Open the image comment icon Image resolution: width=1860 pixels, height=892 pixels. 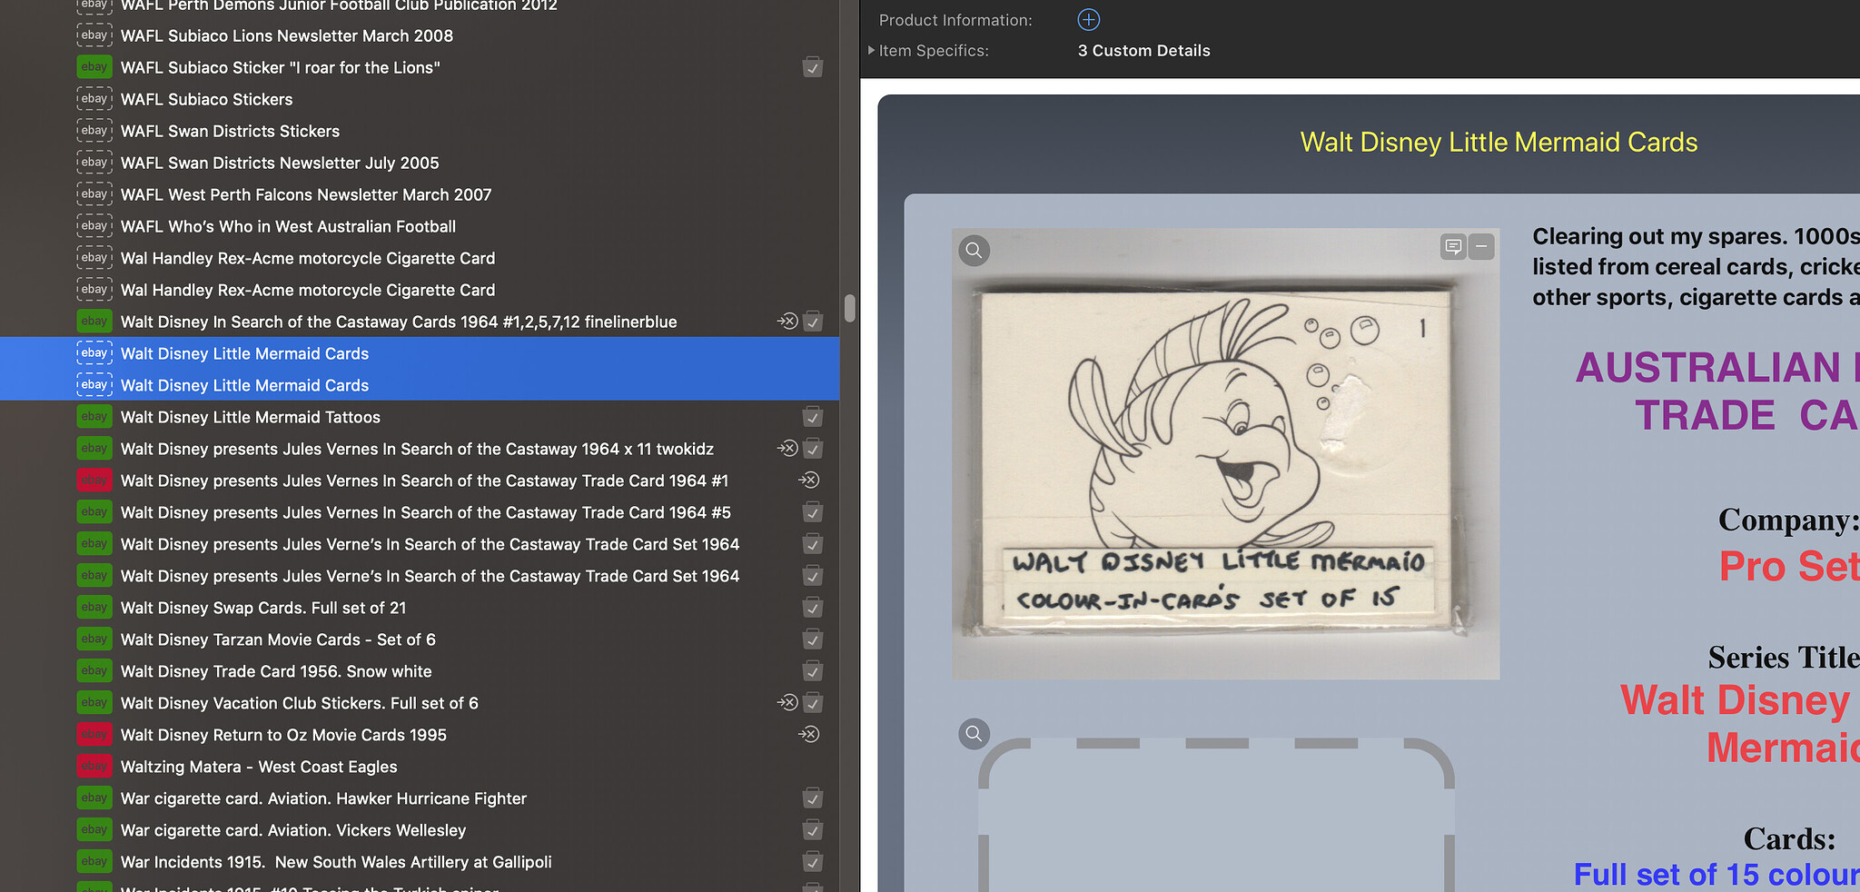1453,246
